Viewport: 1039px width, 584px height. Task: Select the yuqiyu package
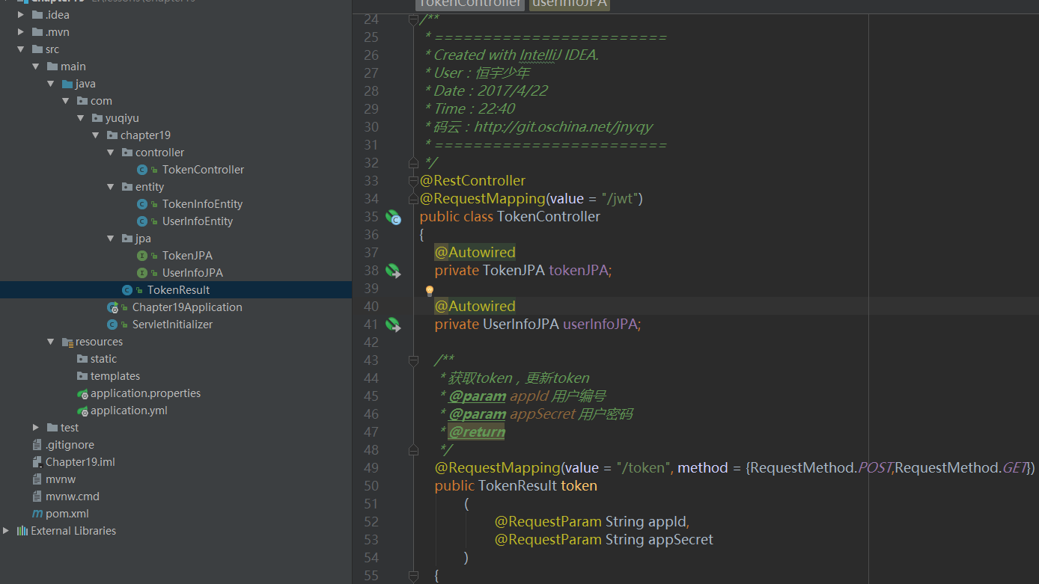click(x=122, y=118)
